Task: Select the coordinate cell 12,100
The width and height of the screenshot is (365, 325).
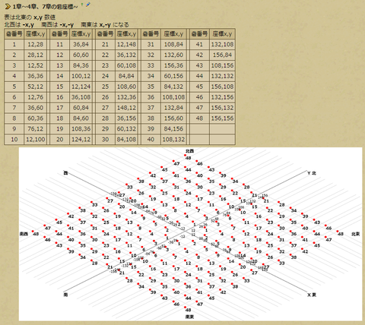Action: 36,140
